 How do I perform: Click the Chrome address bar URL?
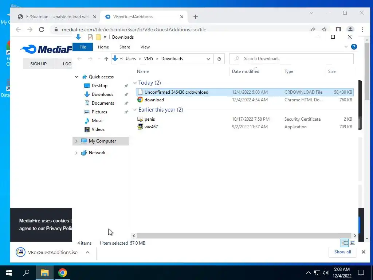pyautogui.click(x=134, y=30)
